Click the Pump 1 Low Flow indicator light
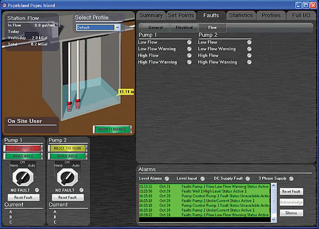 [189, 42]
